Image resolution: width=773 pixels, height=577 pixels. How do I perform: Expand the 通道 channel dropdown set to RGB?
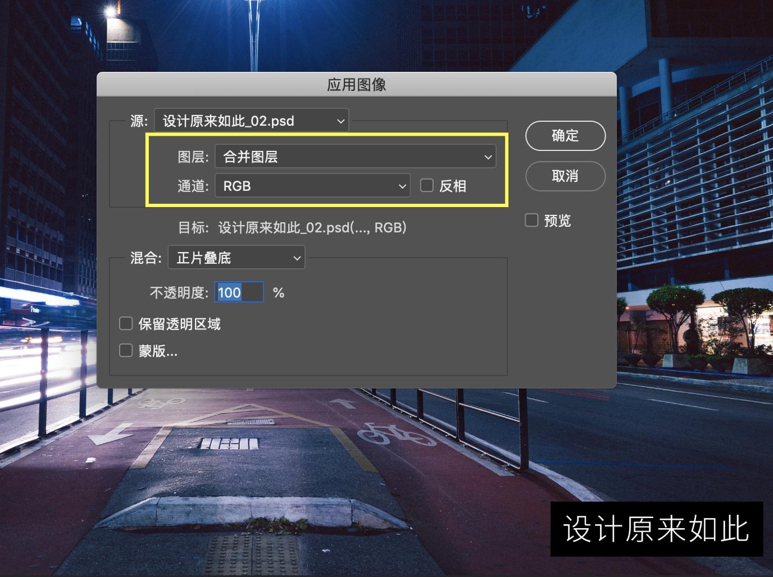(x=312, y=186)
